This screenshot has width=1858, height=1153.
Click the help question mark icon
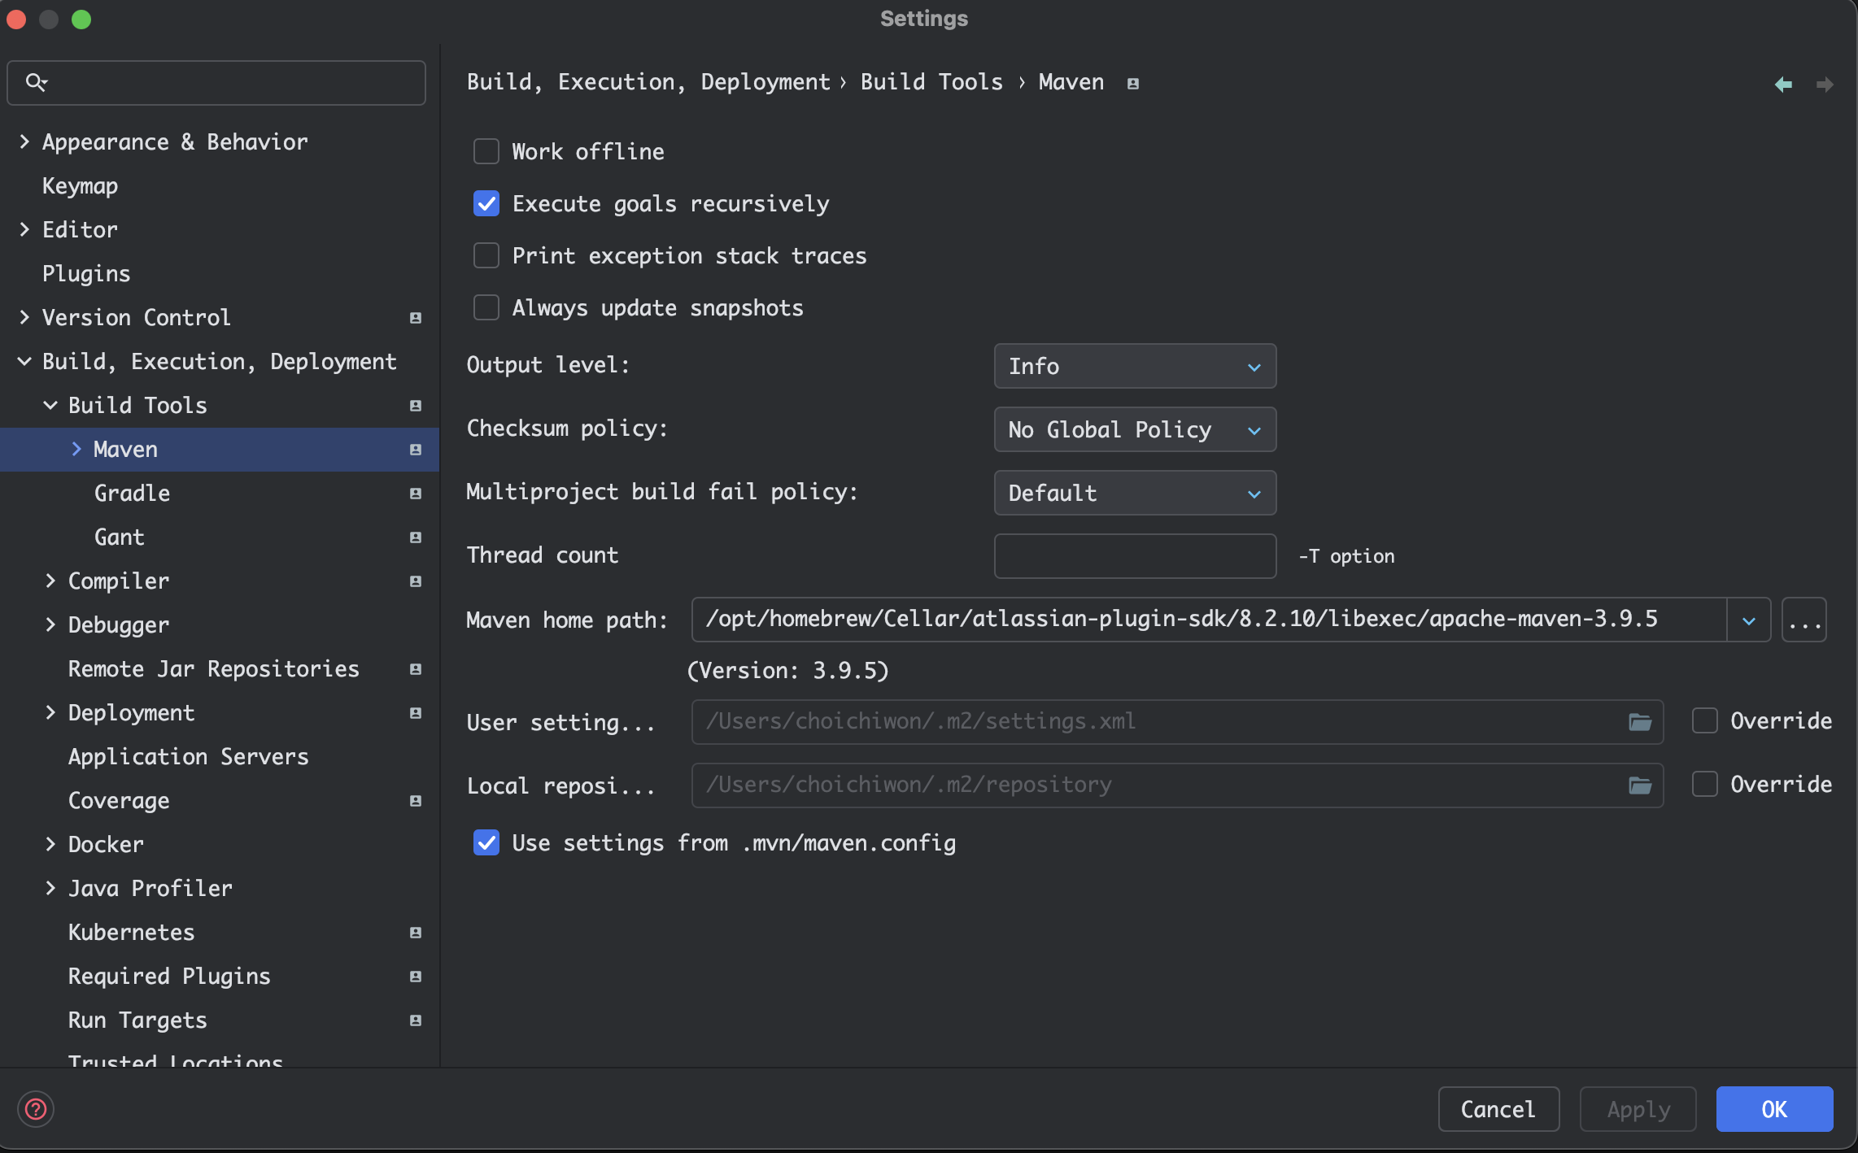[x=36, y=1109]
